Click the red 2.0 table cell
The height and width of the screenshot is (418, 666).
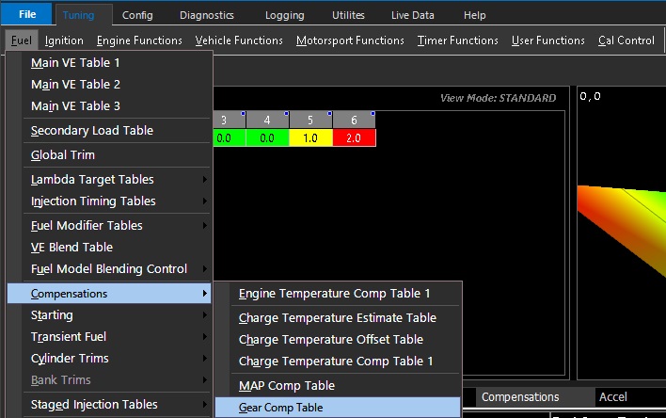pos(353,137)
